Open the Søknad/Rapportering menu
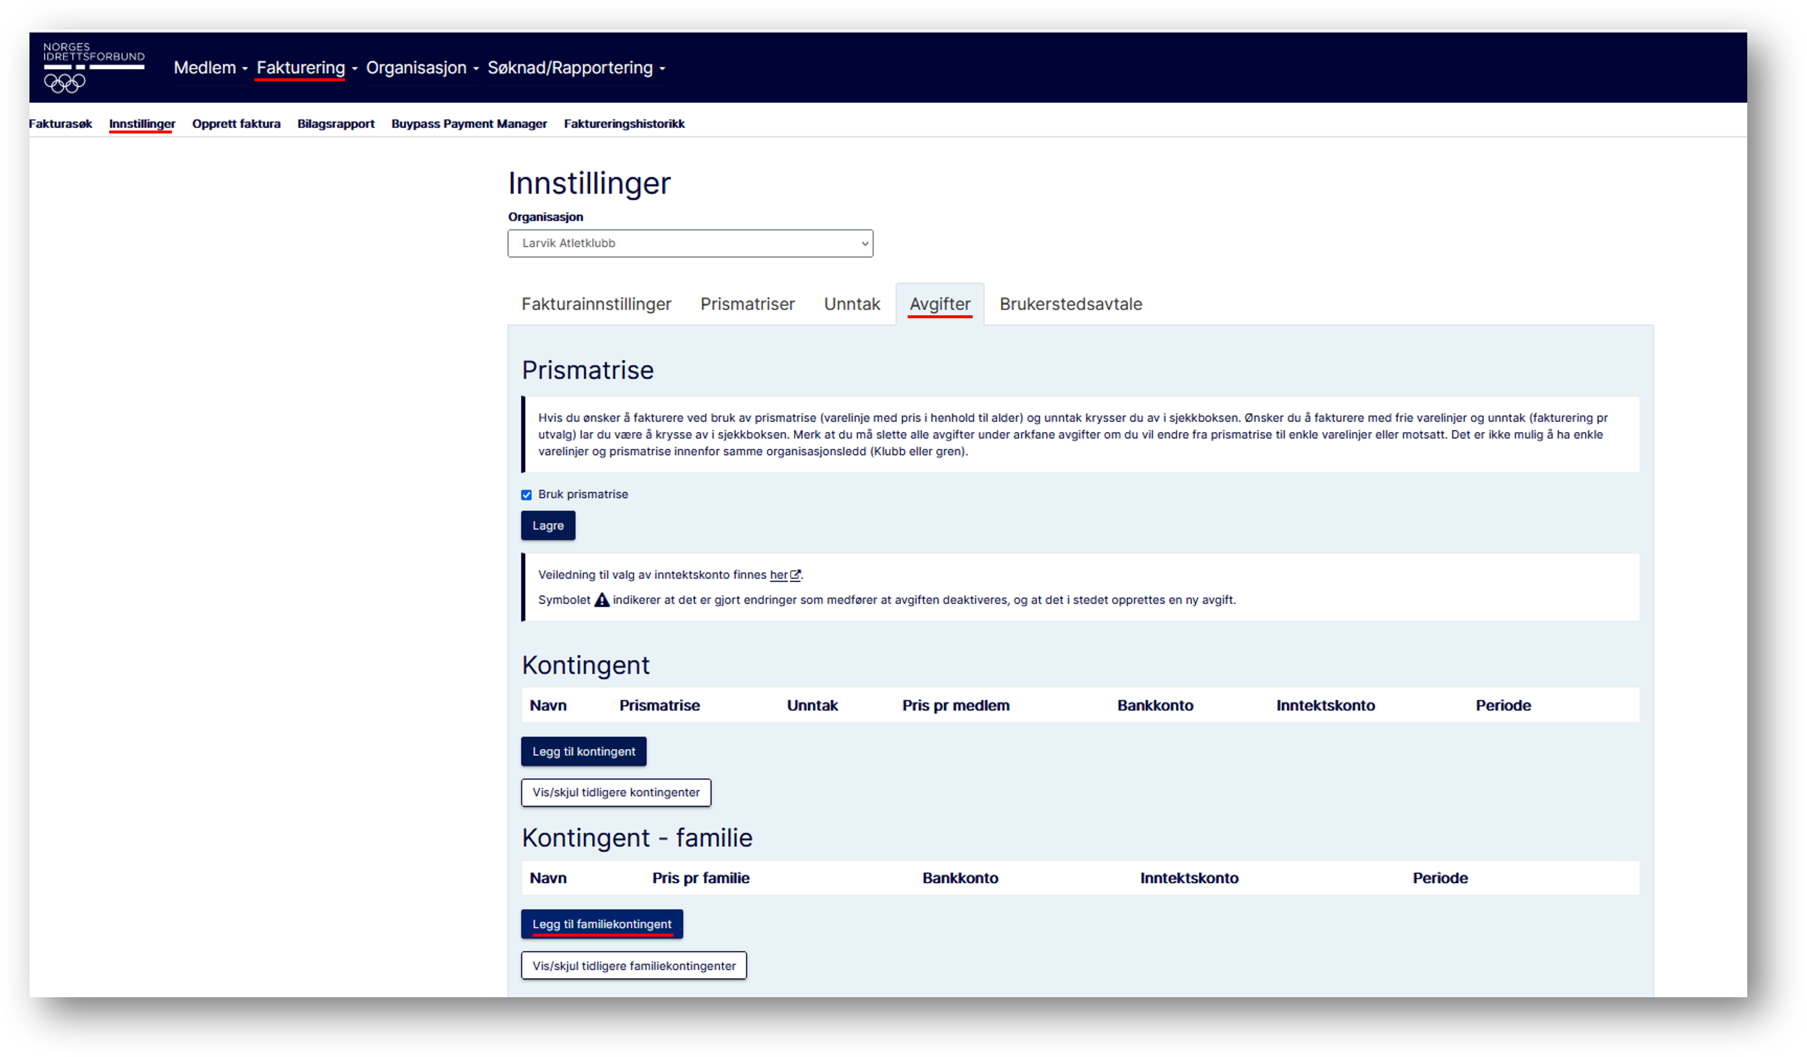Image resolution: width=1807 pixels, height=1057 pixels. 576,67
